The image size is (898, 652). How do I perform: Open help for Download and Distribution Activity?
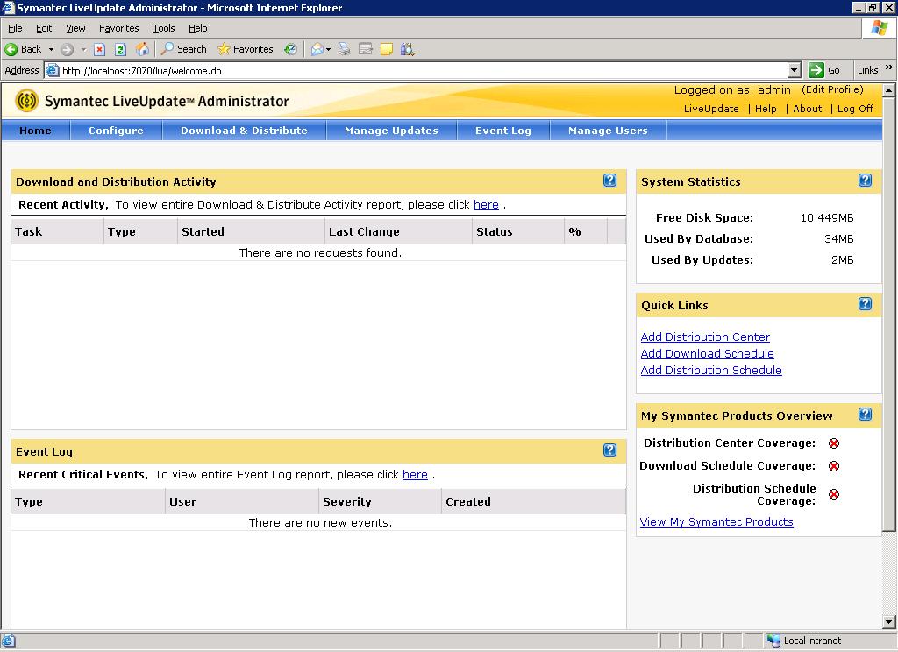tap(609, 181)
